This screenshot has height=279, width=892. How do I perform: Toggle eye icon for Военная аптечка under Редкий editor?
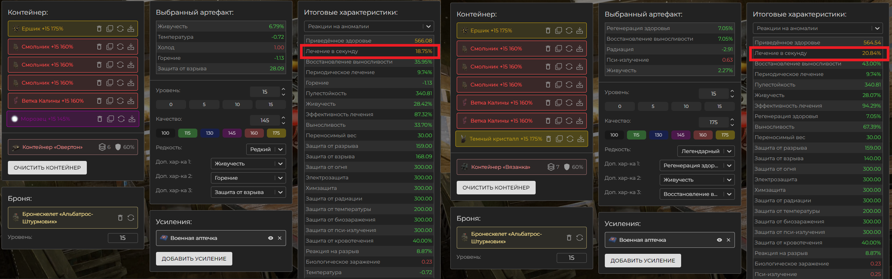click(x=270, y=238)
